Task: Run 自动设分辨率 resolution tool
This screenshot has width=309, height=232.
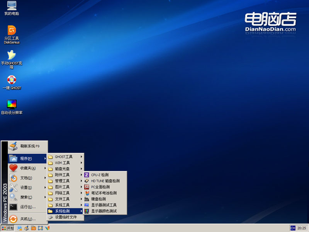Action: coord(11,105)
